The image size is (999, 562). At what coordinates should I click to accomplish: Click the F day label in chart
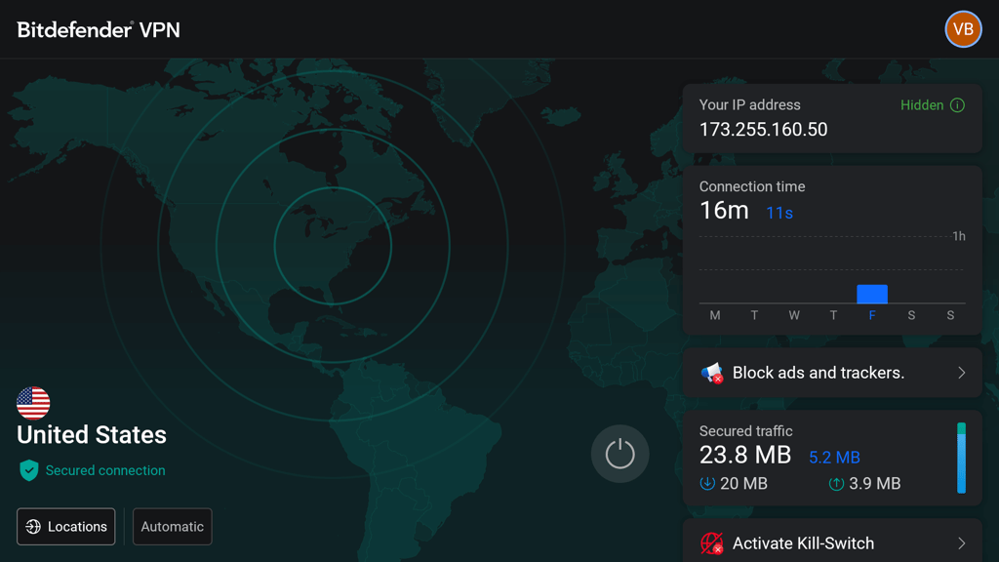872,315
